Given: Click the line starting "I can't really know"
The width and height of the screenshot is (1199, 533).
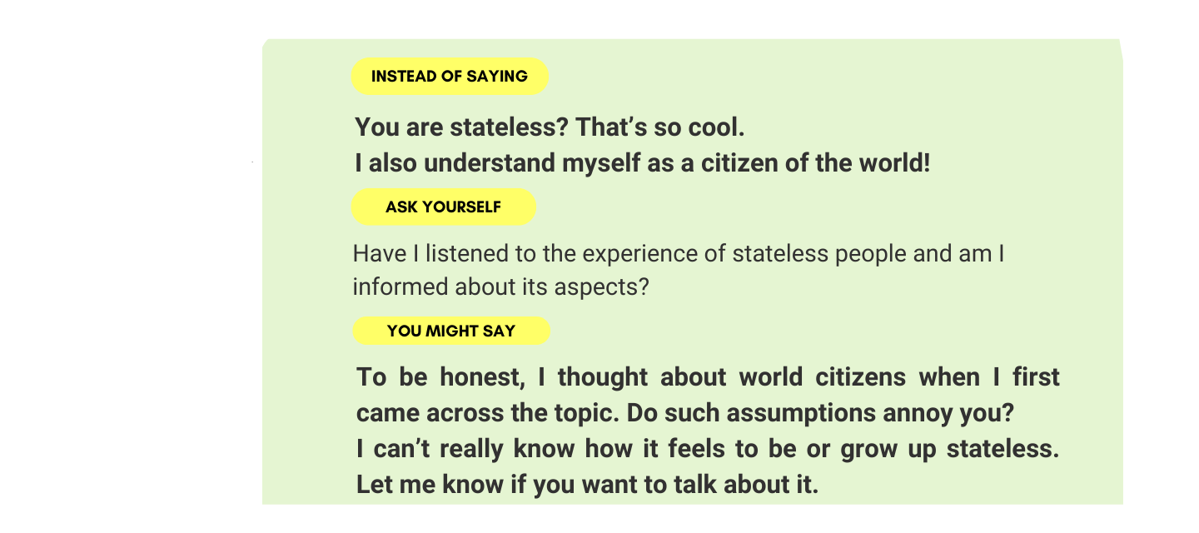Looking at the screenshot, I should (x=708, y=449).
